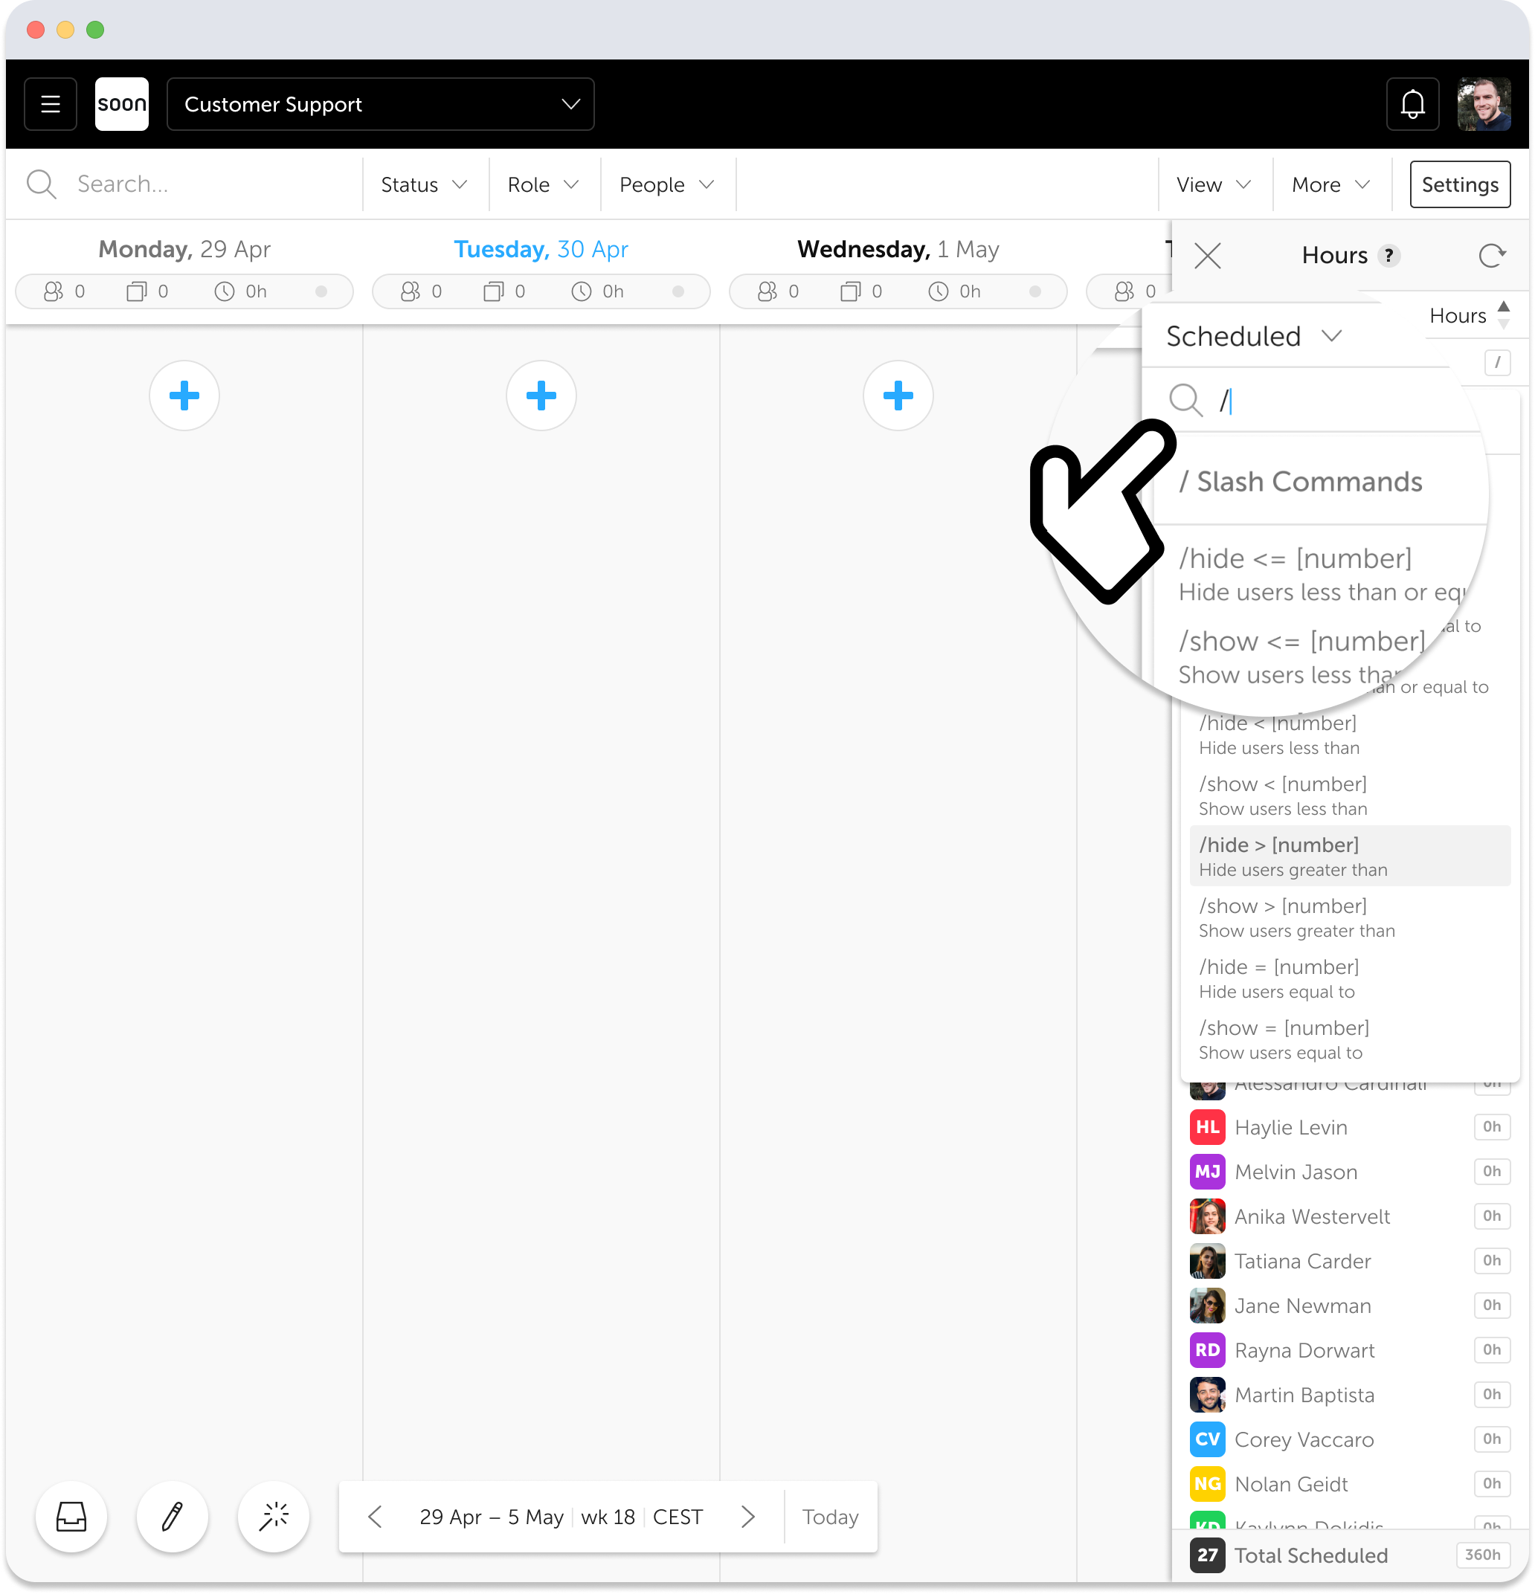Add a shift on Tuesday 30 Apr
This screenshot has width=1535, height=1594.
click(x=541, y=396)
